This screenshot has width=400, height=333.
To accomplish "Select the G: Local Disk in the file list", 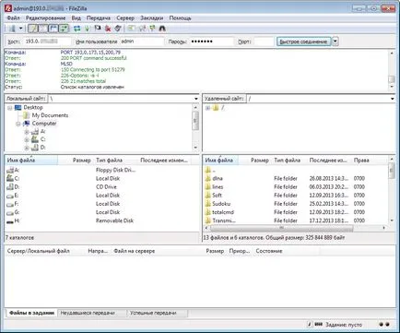I will tap(101, 212).
